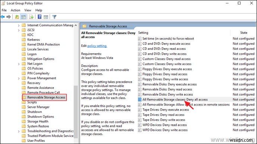
Task: Select 'Tape Drives: Deny execute access' setting
Action: point(166,110)
